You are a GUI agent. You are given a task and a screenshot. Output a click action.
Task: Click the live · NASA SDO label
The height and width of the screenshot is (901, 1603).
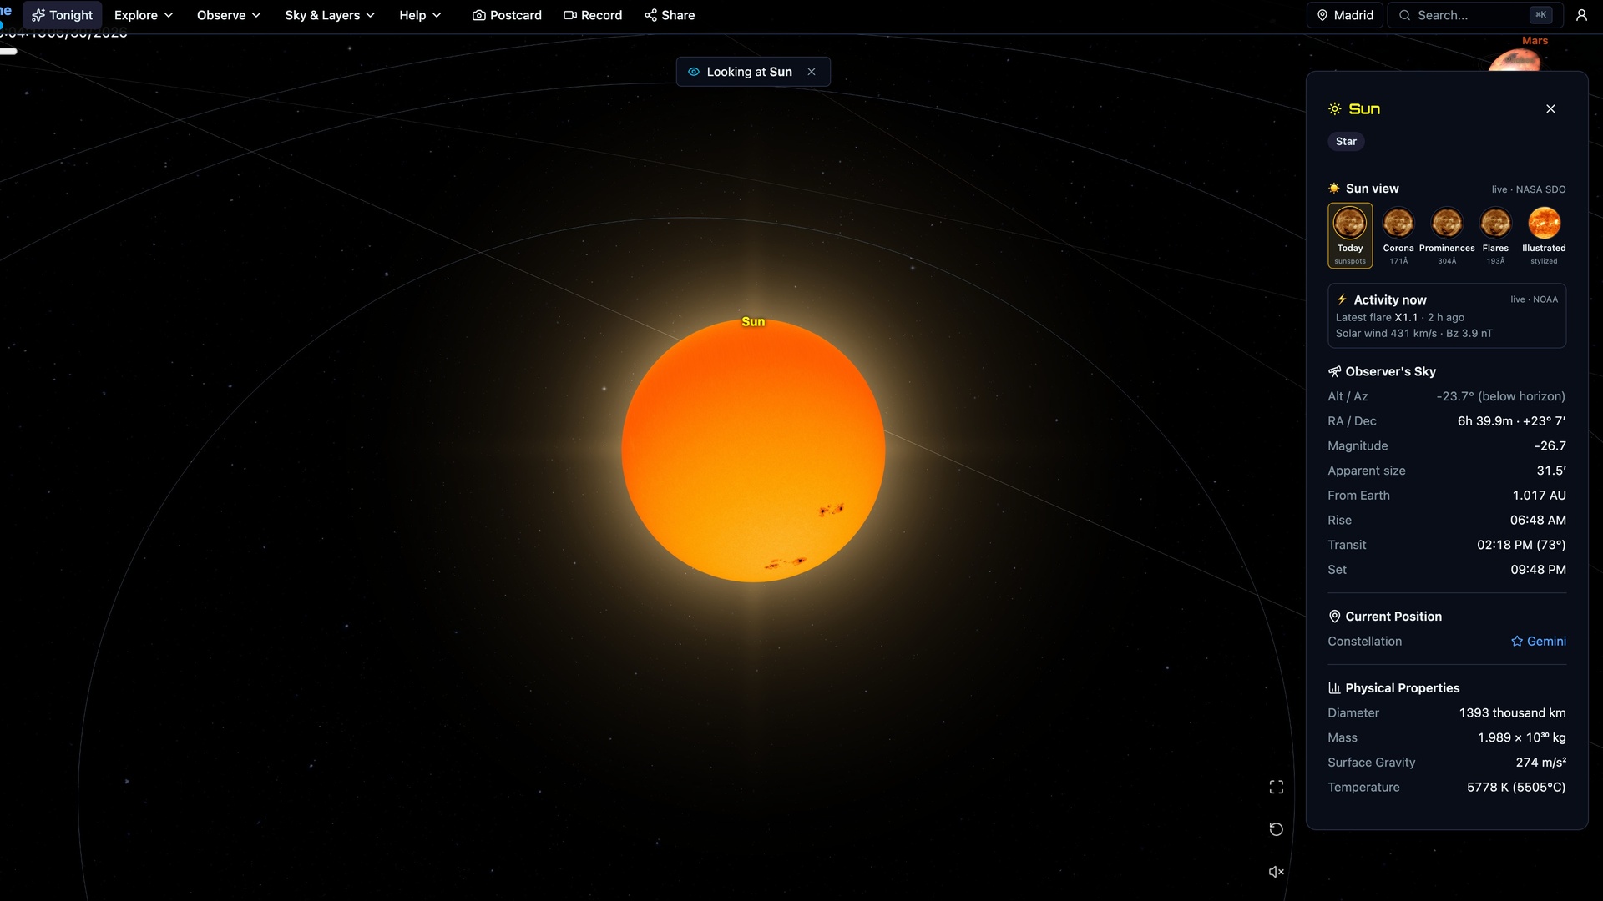[1529, 189]
